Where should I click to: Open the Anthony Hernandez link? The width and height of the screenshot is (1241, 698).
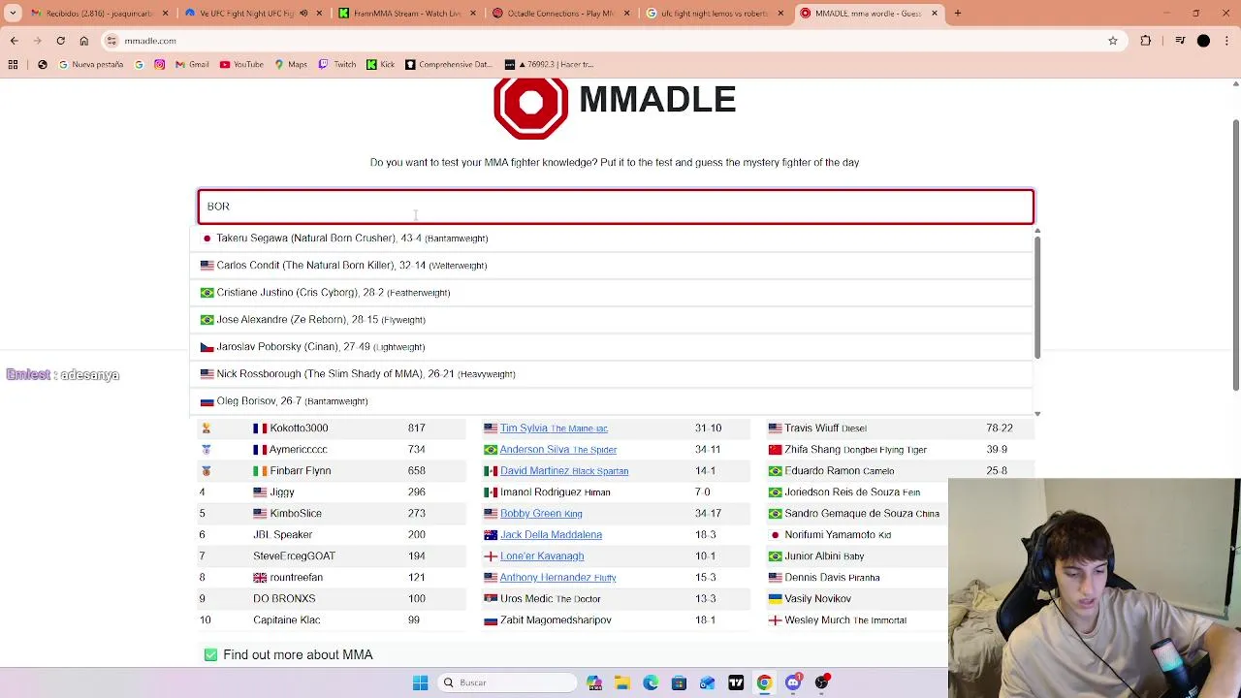pos(558,577)
